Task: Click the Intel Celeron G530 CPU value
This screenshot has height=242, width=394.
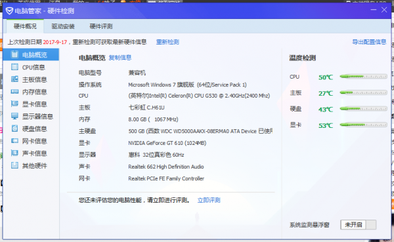Action: (x=199, y=96)
